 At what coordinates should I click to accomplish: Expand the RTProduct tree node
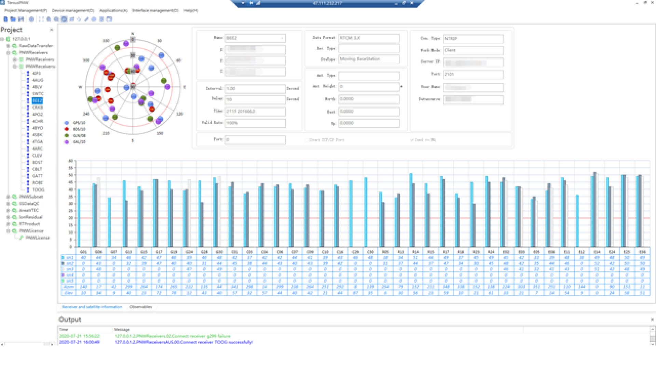pyautogui.click(x=8, y=224)
